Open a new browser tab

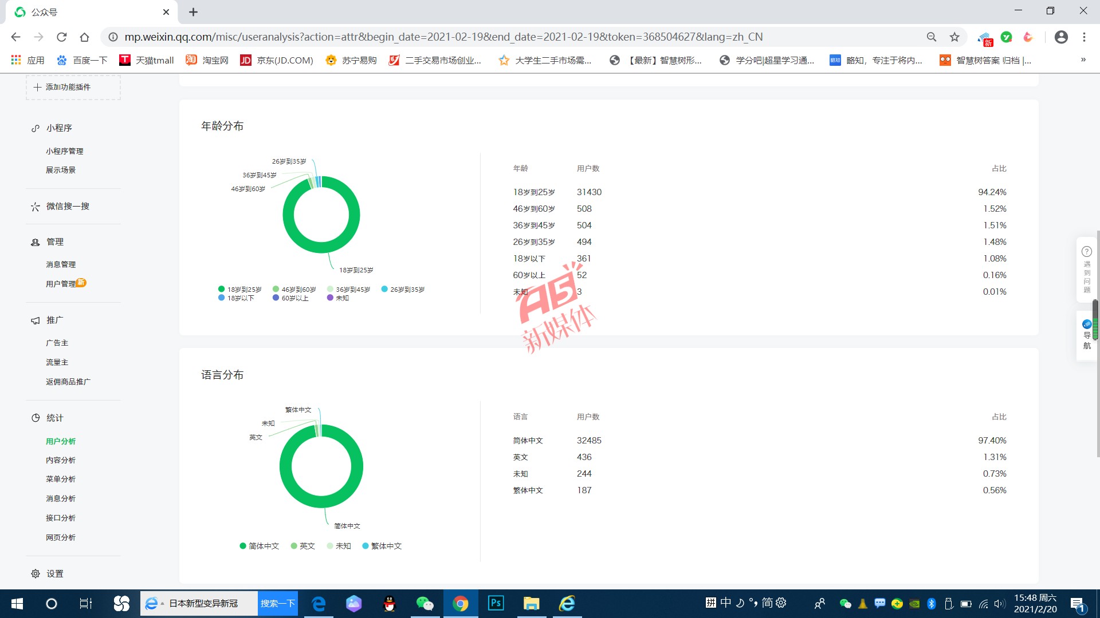(193, 12)
